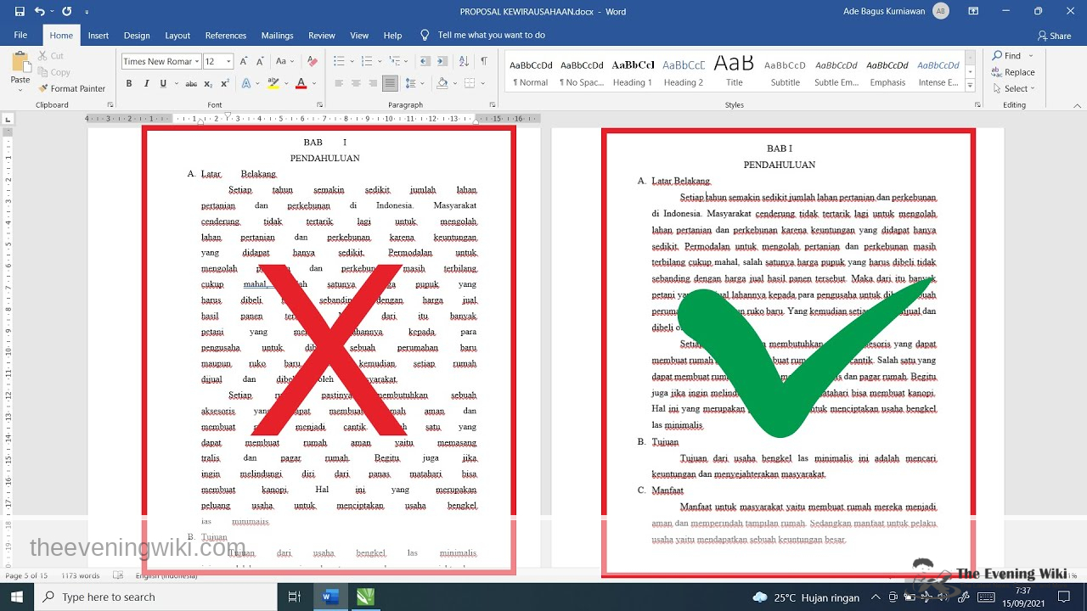Toggle Justify alignment button
The image size is (1087, 611).
point(390,83)
